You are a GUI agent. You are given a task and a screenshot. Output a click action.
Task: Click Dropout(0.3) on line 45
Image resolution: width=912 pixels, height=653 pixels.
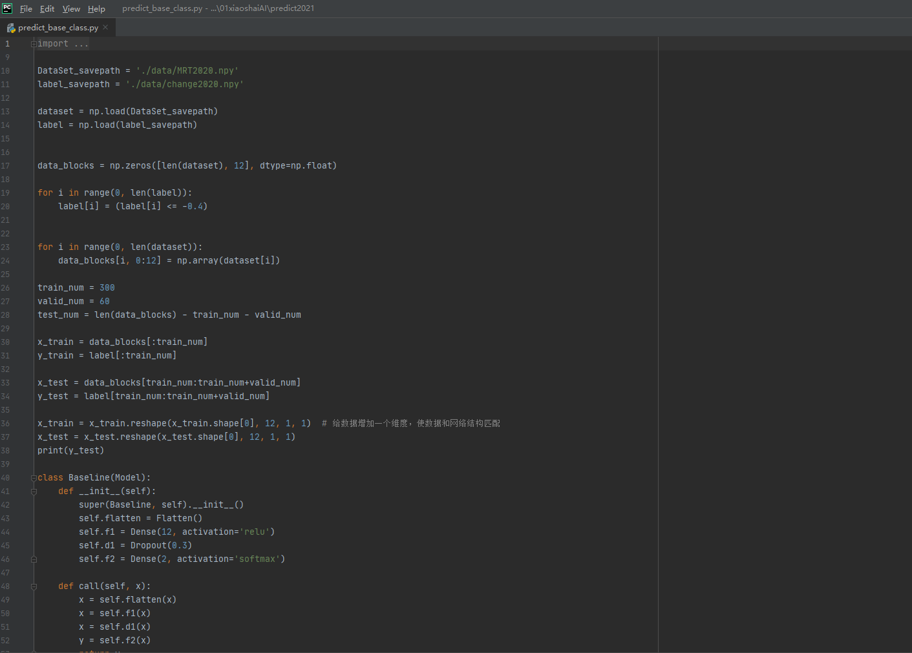pos(161,546)
